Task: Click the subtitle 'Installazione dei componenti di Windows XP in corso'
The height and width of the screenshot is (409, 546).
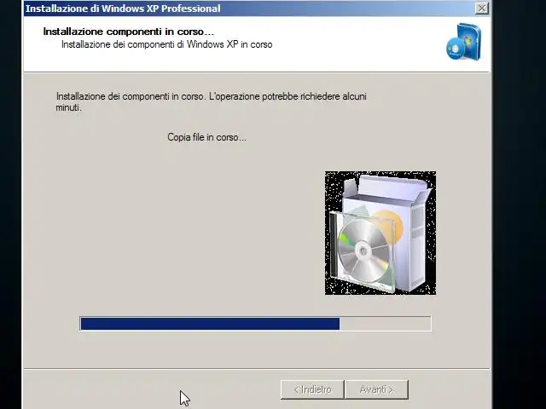Action: (x=167, y=44)
